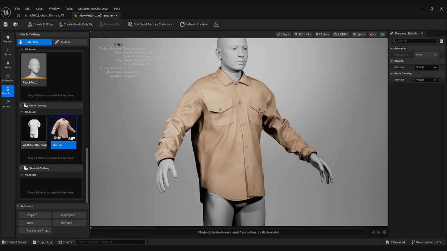Click the Remove accessory button
The width and height of the screenshot is (447, 251).
click(69, 223)
